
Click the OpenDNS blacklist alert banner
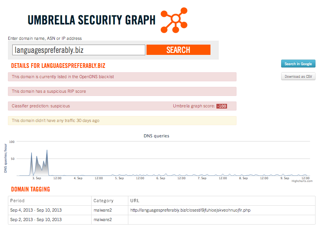[x=122, y=77]
